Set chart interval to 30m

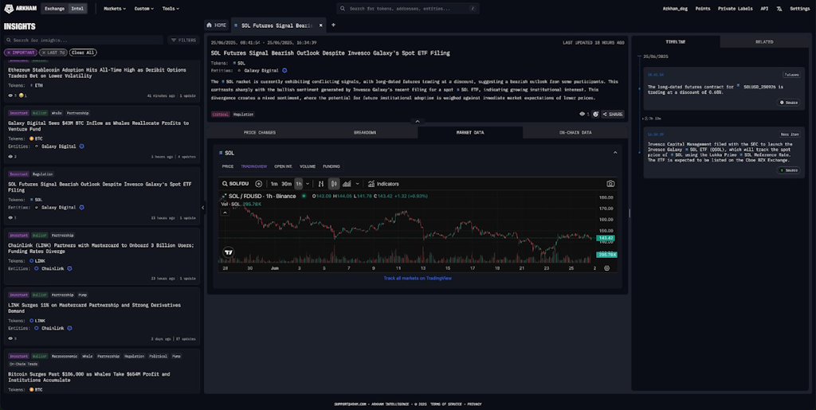(x=286, y=184)
